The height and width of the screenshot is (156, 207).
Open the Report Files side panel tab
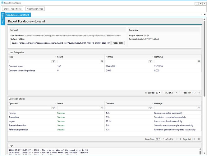2,19
